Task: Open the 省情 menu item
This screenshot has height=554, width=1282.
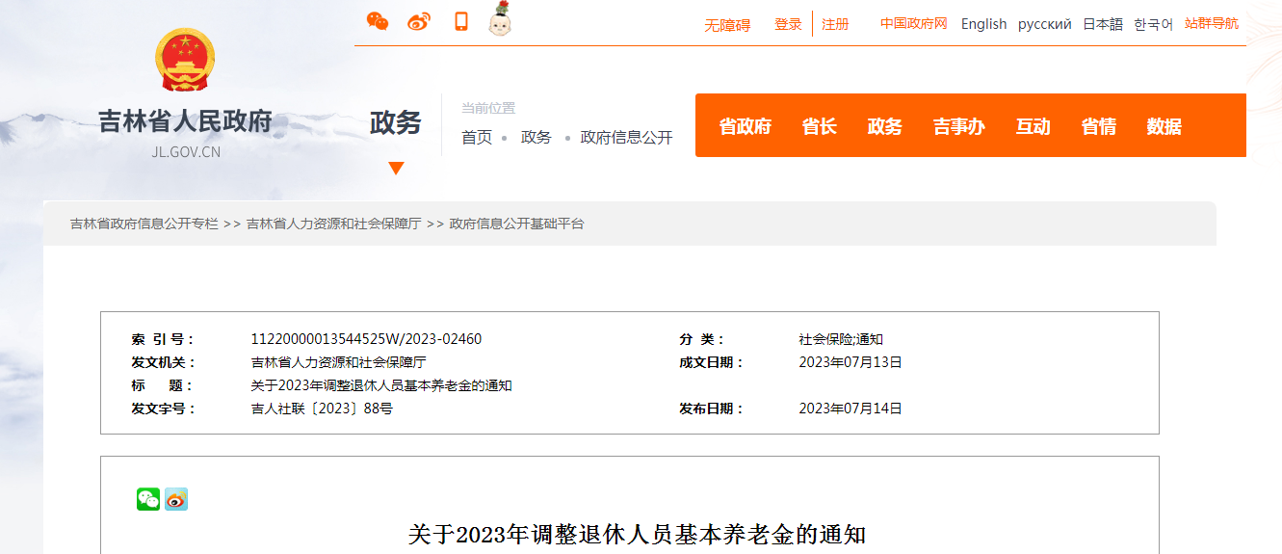Action: (x=1099, y=126)
